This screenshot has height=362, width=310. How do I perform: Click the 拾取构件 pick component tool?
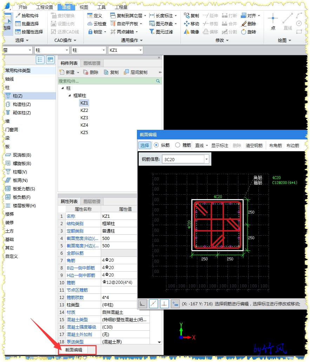27,16
